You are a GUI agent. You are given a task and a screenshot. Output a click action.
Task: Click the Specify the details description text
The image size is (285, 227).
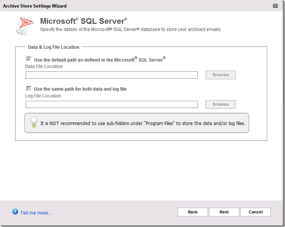131,29
